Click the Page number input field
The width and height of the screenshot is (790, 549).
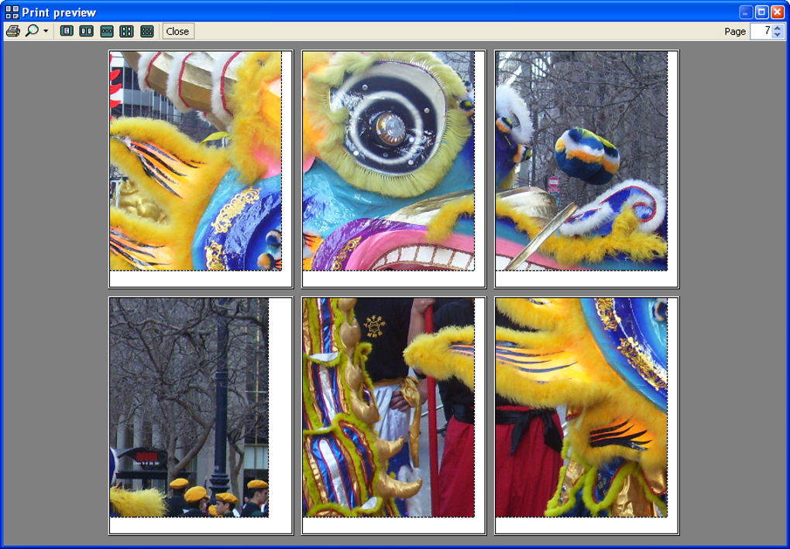pos(761,31)
